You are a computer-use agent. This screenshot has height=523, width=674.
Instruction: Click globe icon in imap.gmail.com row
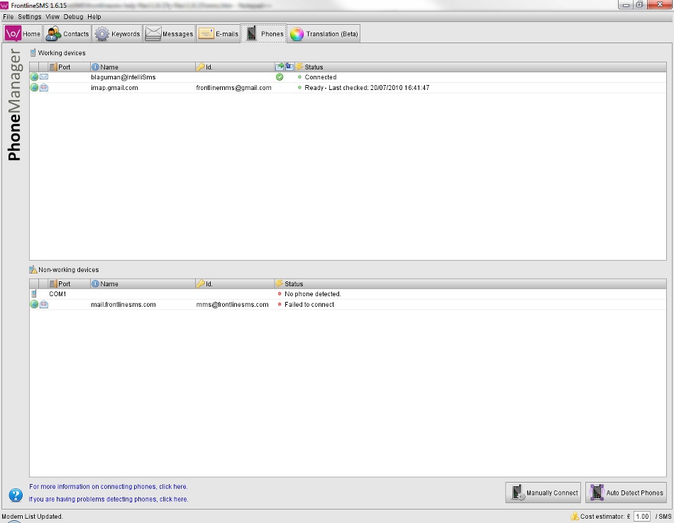click(x=34, y=88)
